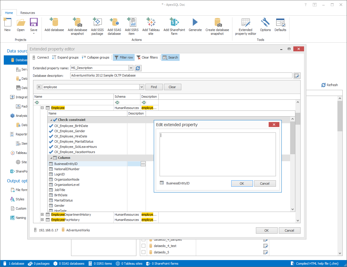Open the Extended property name dropdown
This screenshot has width=347, height=267.
pyautogui.click(x=131, y=68)
